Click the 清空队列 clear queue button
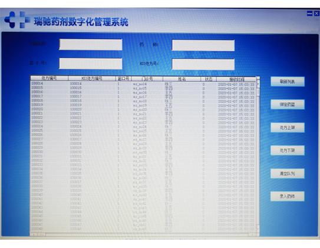Viewport: 320px width, 248px height. [x=288, y=173]
